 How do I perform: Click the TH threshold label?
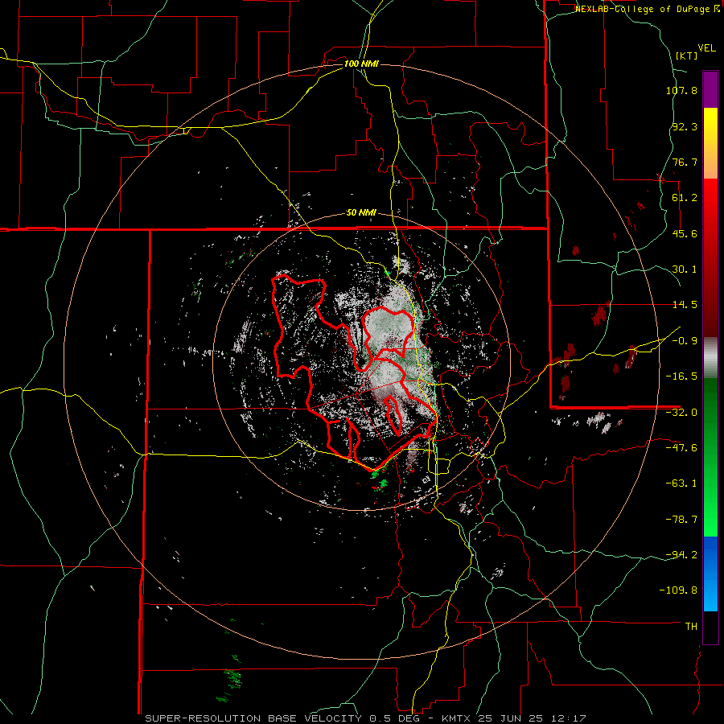691,627
